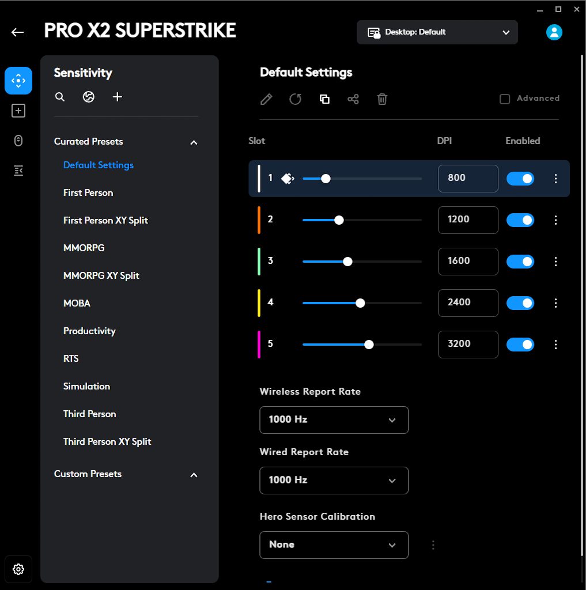Select First Person XY Split preset
Screen dimensions: 586x590
105,221
